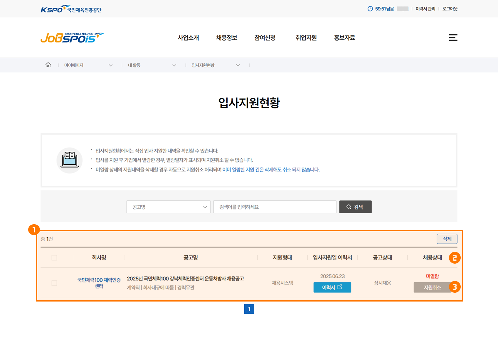Open the hamburger menu icon
This screenshot has height=360, width=498.
coord(453,38)
